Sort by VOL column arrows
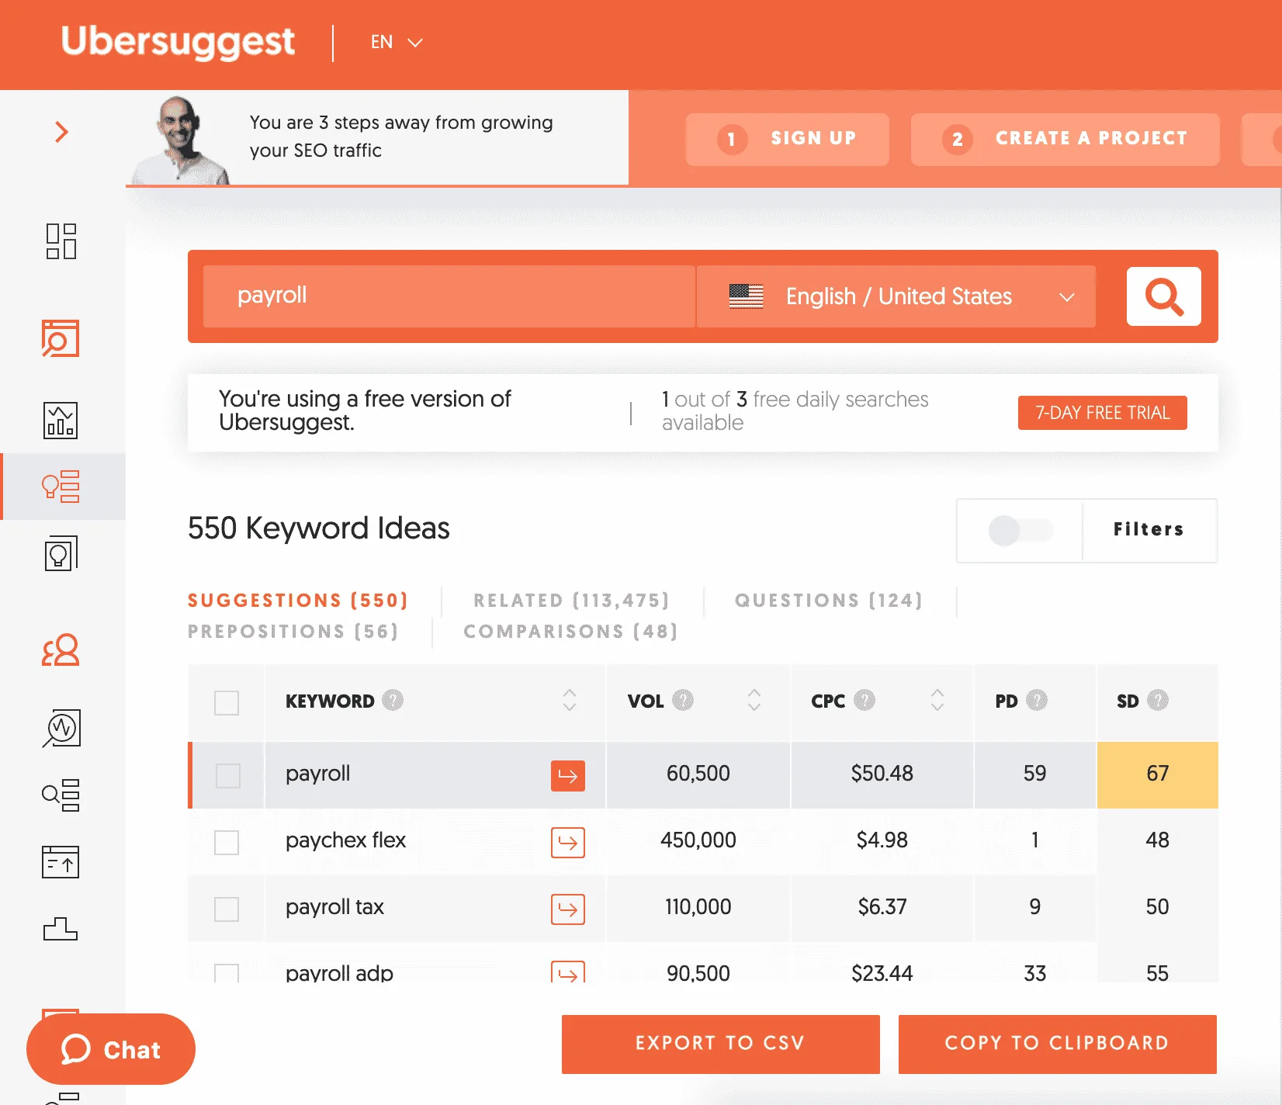This screenshot has width=1282, height=1105. coord(754,700)
